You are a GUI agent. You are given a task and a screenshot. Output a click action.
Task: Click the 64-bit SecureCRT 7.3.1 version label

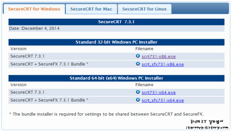(27, 92)
